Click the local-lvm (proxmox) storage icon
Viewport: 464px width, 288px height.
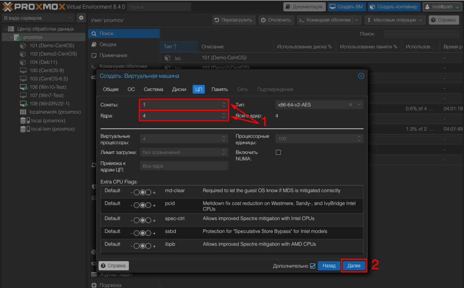click(23, 129)
